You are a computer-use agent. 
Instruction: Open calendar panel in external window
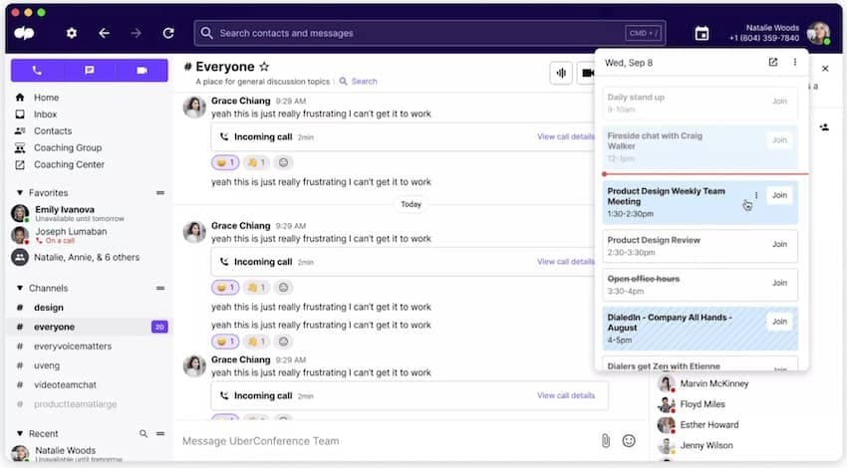(x=773, y=62)
